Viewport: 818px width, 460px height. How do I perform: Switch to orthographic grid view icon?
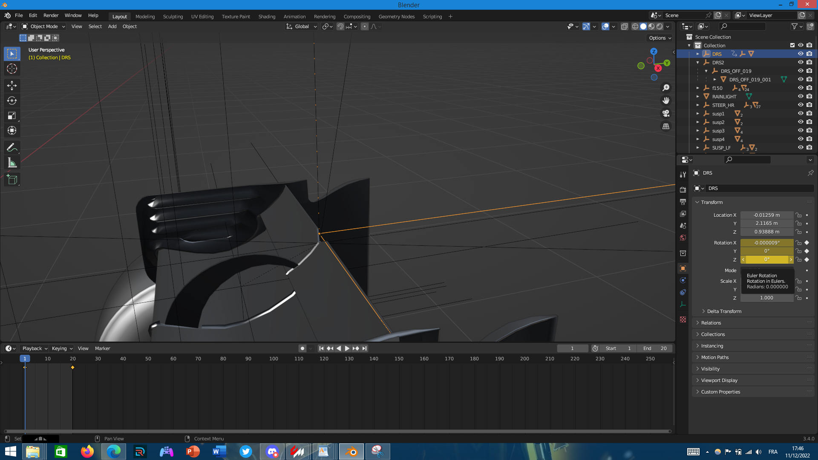click(666, 126)
